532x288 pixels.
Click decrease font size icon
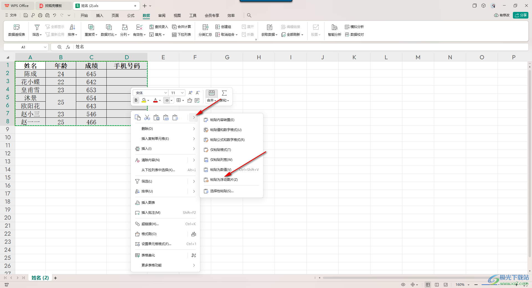click(x=198, y=93)
